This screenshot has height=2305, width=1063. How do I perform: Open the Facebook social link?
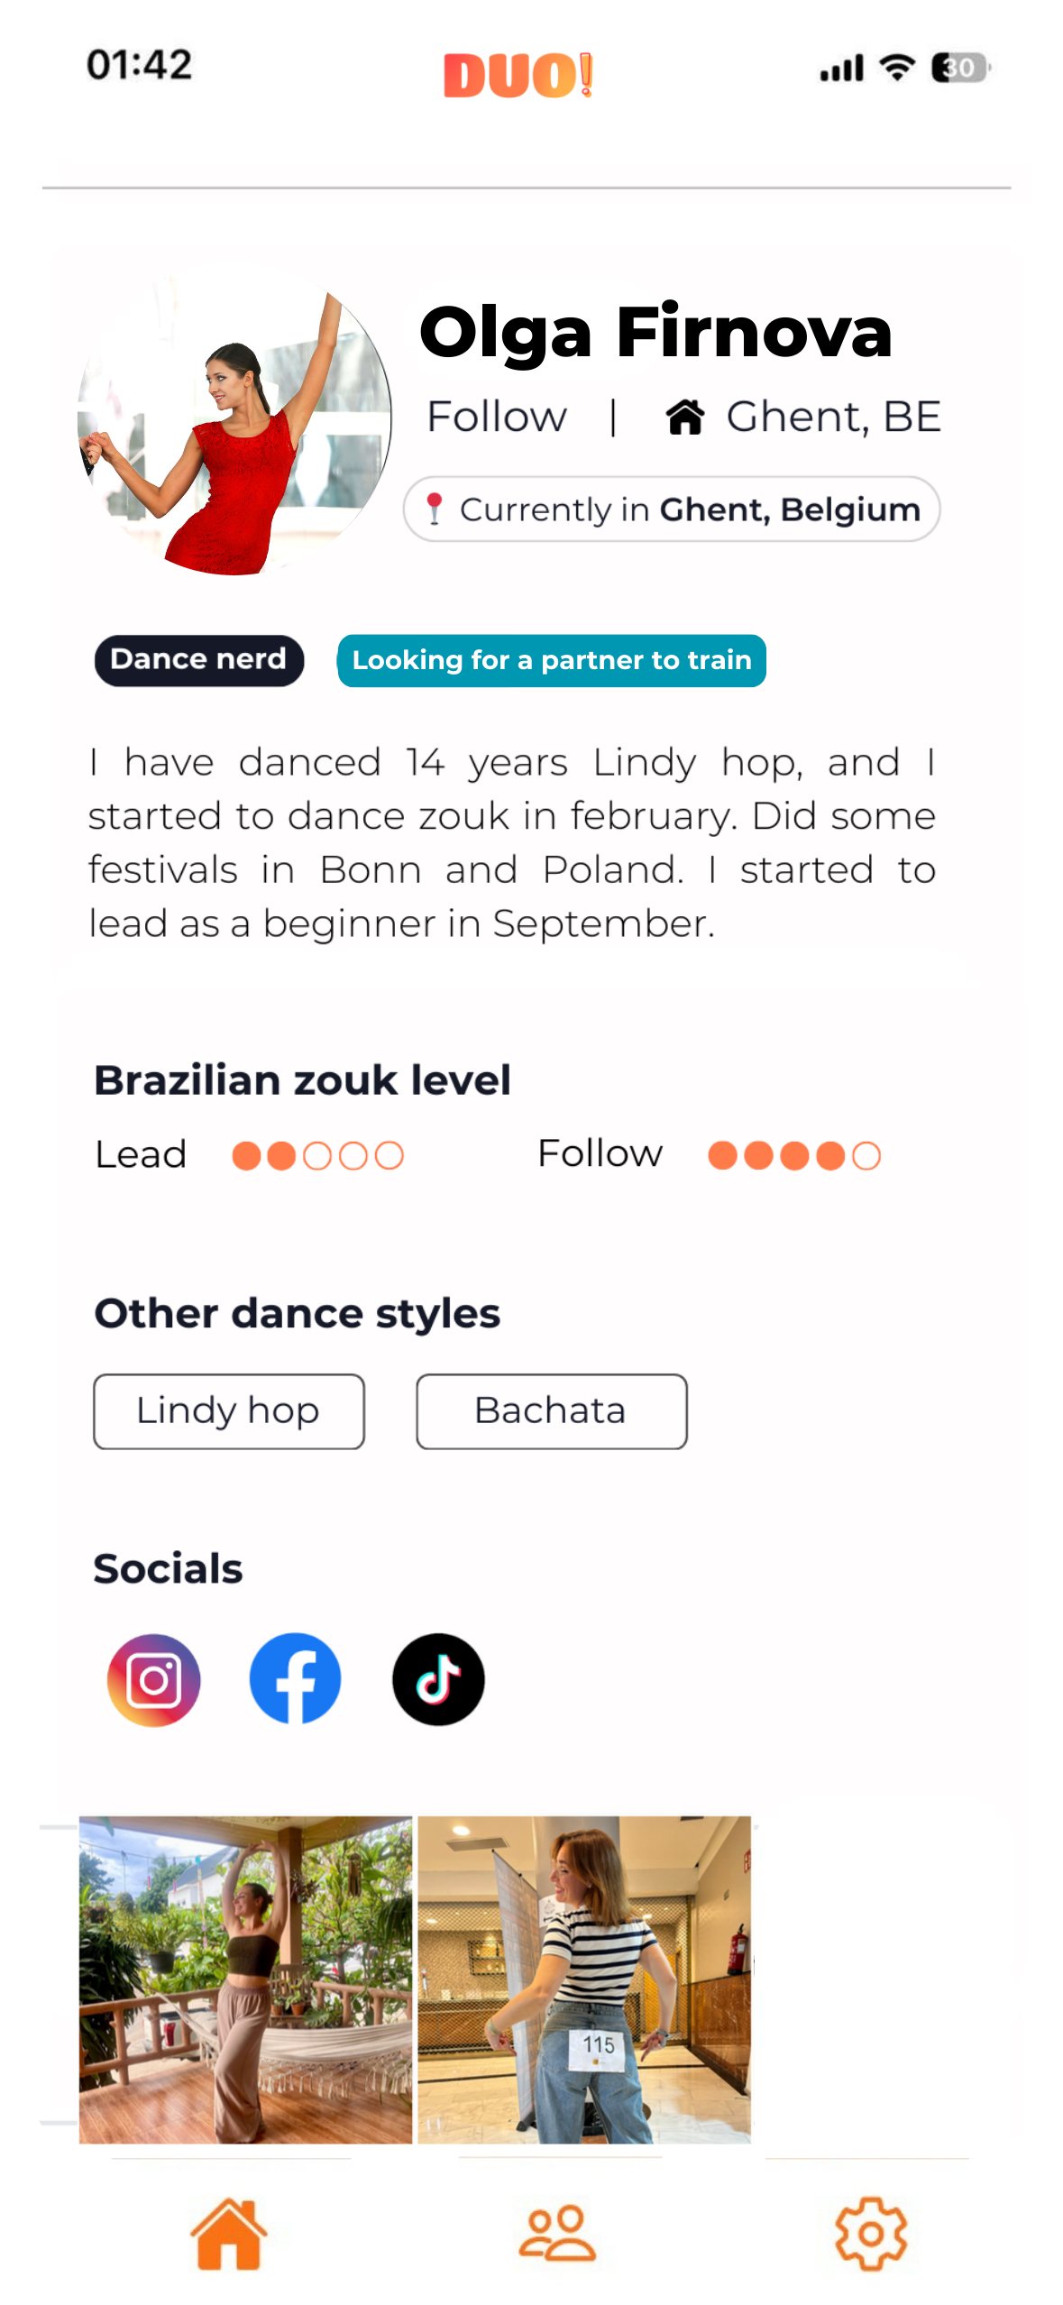click(295, 1679)
